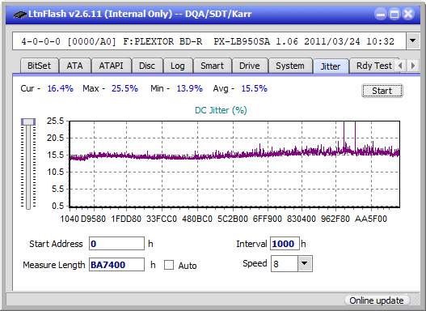The height and width of the screenshot is (311, 426).
Task: Enable the Auto checkbox
Action: pos(169,265)
